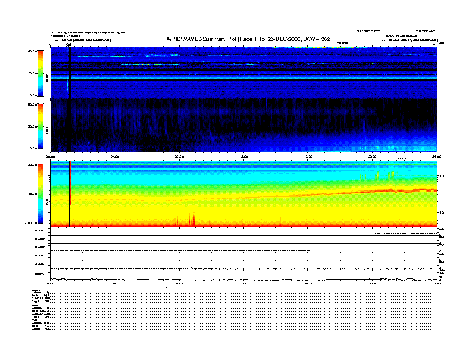Click the 30.00 value on the middle color scale
The width and height of the screenshot is (471, 364).
tap(32, 127)
